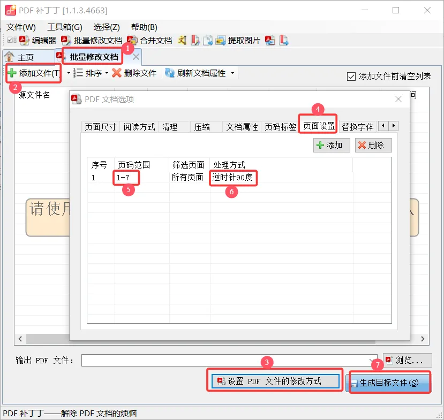Expand the 刷新文档属性 dropdown arrow
Screen dimensions: 444x420
233,73
